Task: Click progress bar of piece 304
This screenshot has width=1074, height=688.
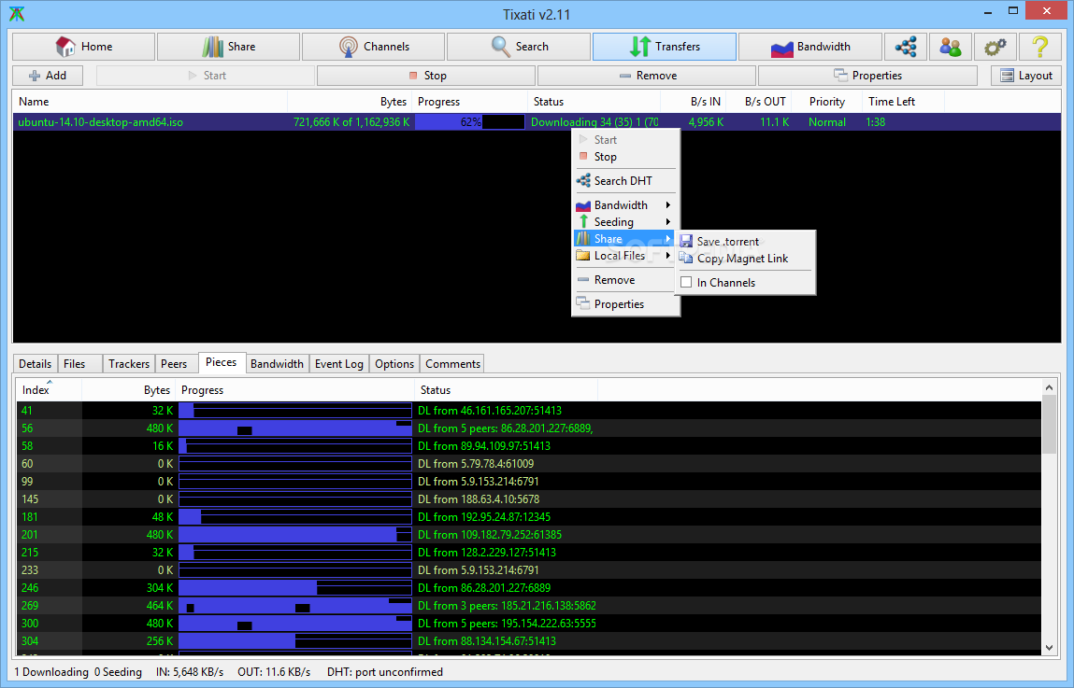Action: coord(295,641)
